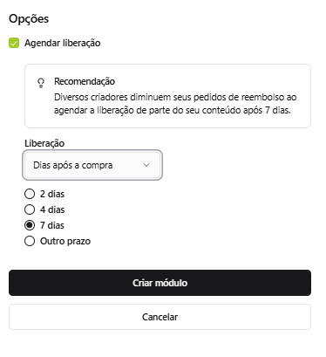
Task: Select the 7 dias radio circle
Action: [30, 225]
